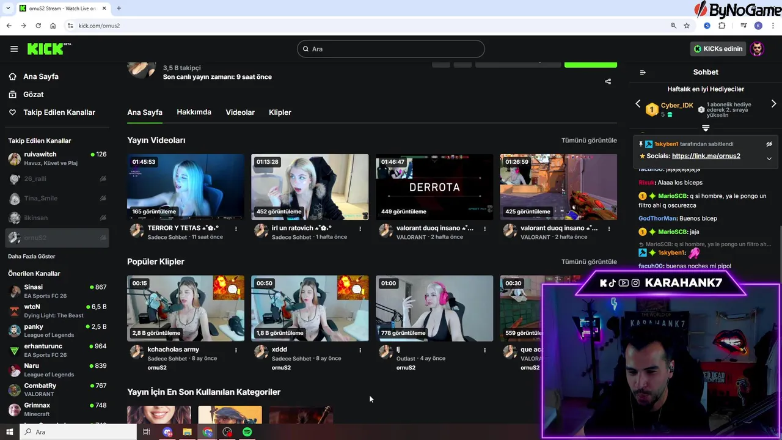Open a new browser tab
Image resolution: width=782 pixels, height=440 pixels.
(119, 8)
